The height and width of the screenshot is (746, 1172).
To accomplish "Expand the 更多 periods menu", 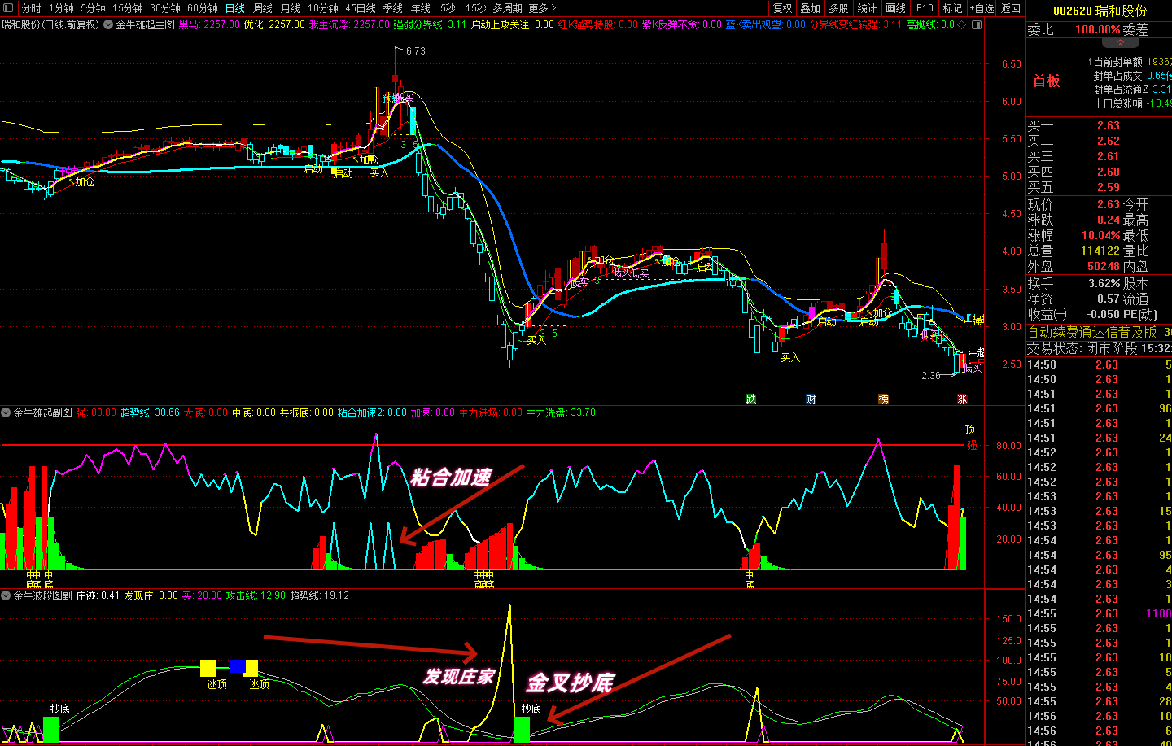I will pos(542,8).
